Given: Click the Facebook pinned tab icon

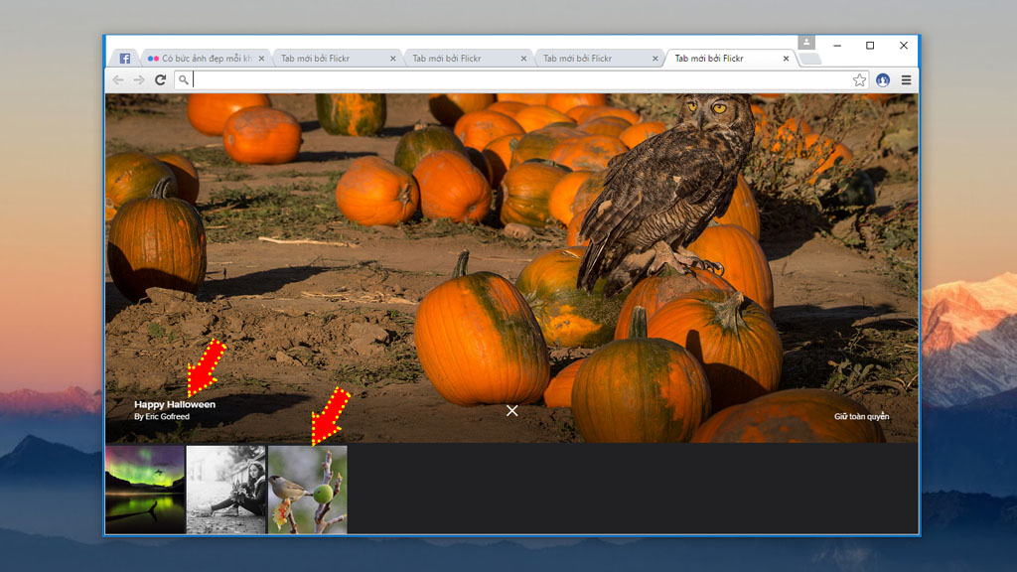Looking at the screenshot, I should (x=125, y=59).
